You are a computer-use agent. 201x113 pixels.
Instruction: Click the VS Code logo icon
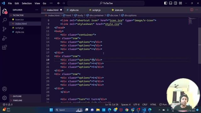tap(3, 3)
